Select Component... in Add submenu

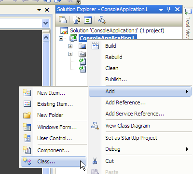(x=54, y=150)
